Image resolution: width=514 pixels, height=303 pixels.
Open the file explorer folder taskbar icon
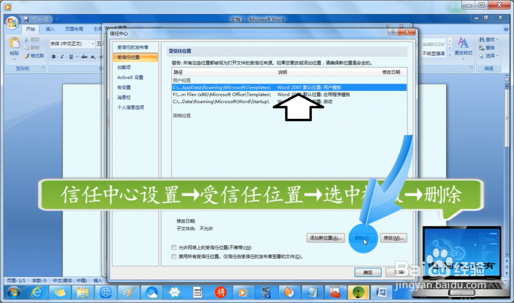[82, 293]
